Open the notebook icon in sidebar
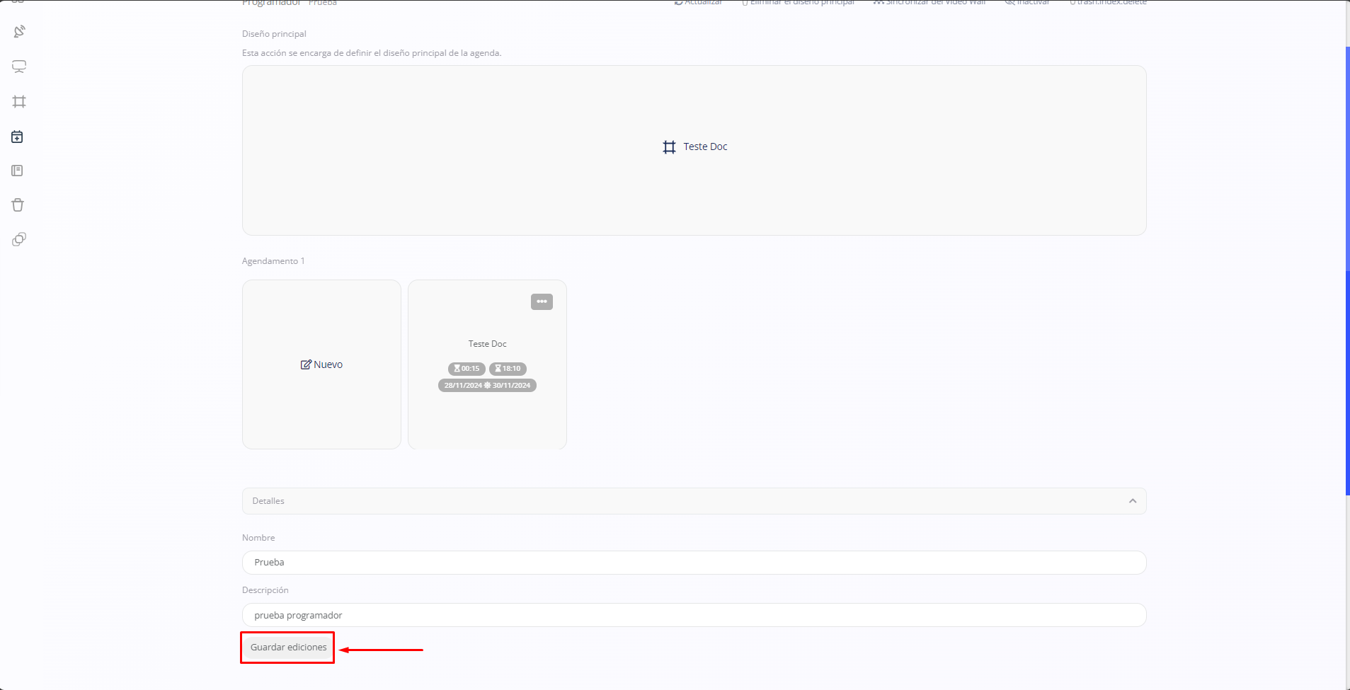This screenshot has height=690, width=1350. (18, 171)
